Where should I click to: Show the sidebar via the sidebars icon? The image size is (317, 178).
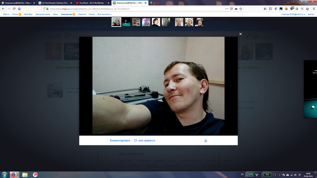click(x=270, y=9)
